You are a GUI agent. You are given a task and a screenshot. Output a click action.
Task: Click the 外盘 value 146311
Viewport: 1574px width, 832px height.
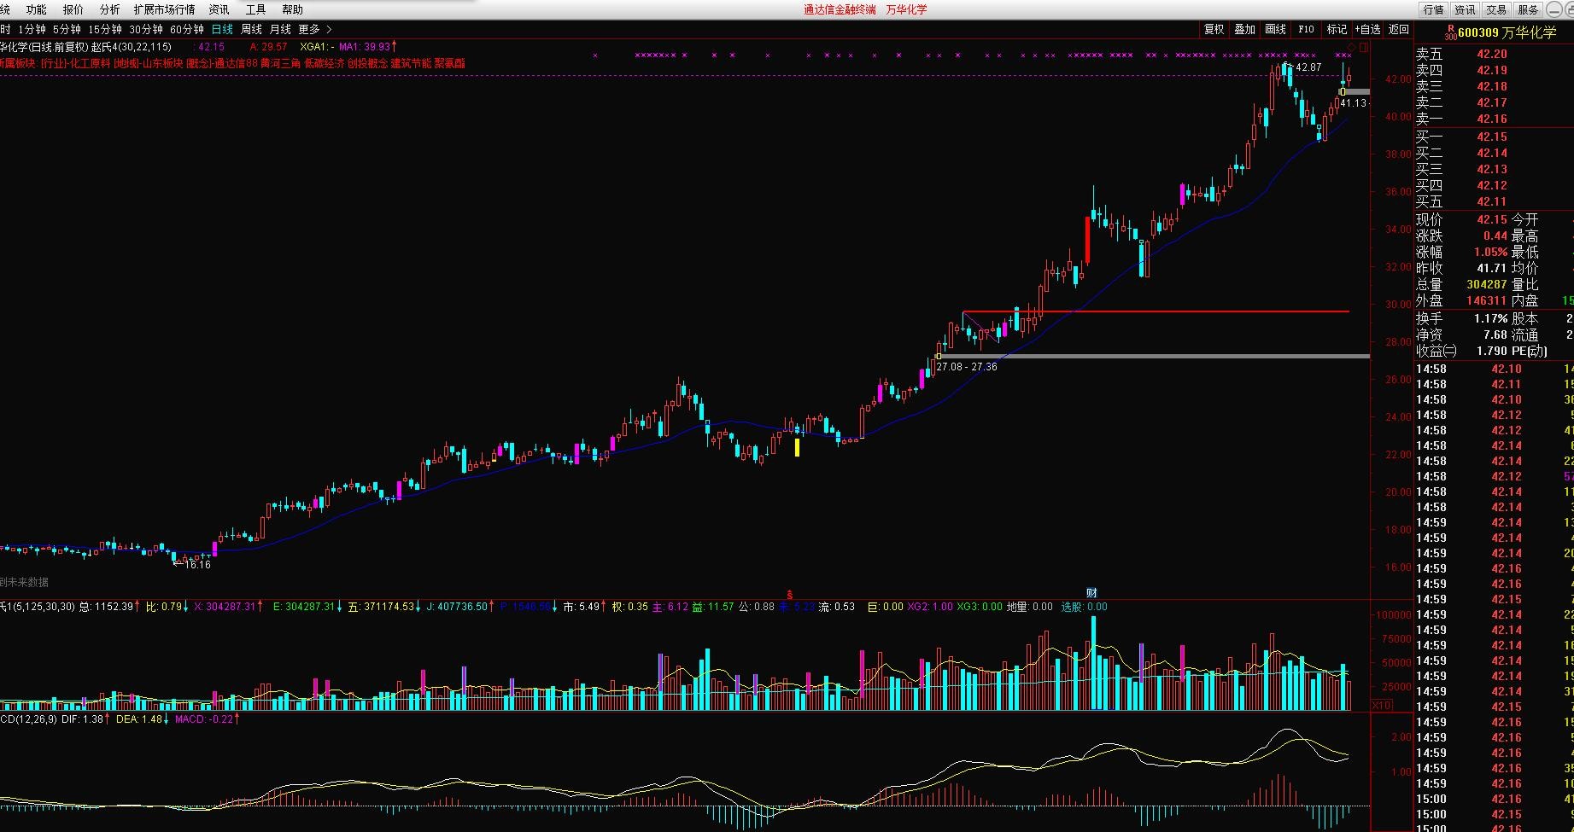click(1487, 300)
